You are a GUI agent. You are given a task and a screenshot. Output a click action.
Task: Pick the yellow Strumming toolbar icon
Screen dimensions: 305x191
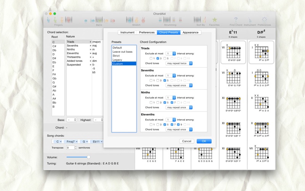coord(174,20)
